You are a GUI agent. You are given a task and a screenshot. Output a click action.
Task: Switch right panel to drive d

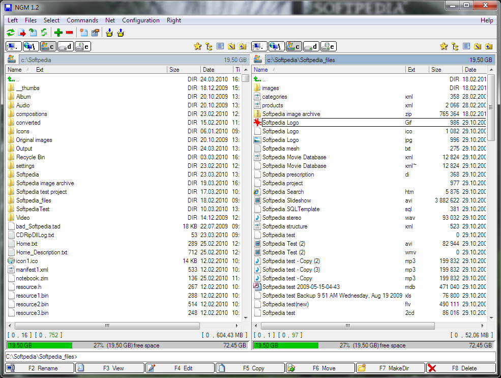311,47
